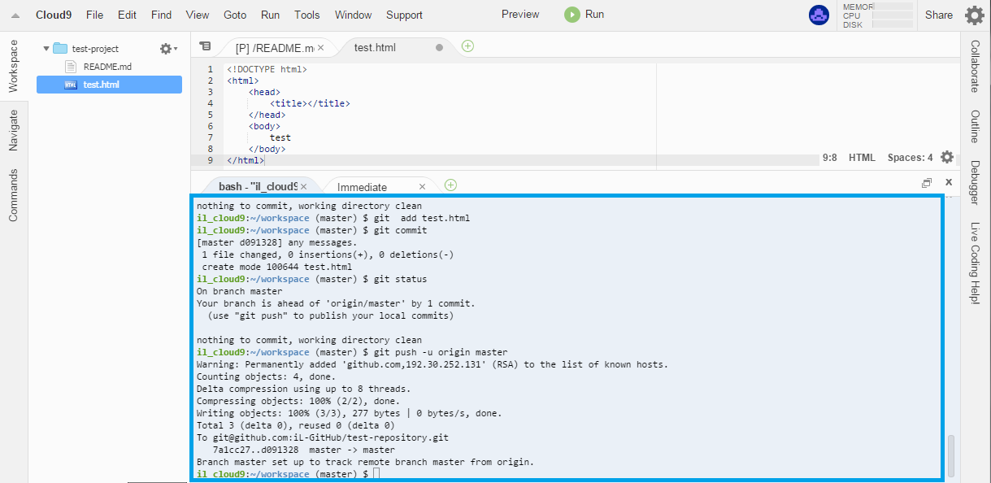
Task: Add a new console tab with plus icon
Action: point(450,185)
